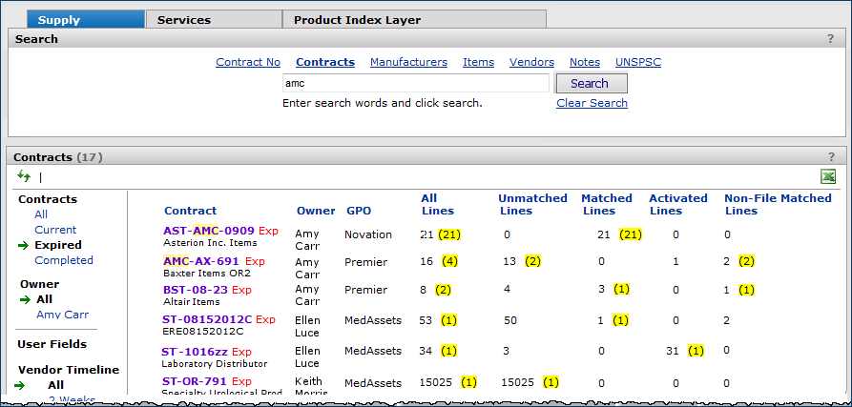Screen dimensions: 852x407
Task: Click the Search button
Action: pyautogui.click(x=591, y=83)
